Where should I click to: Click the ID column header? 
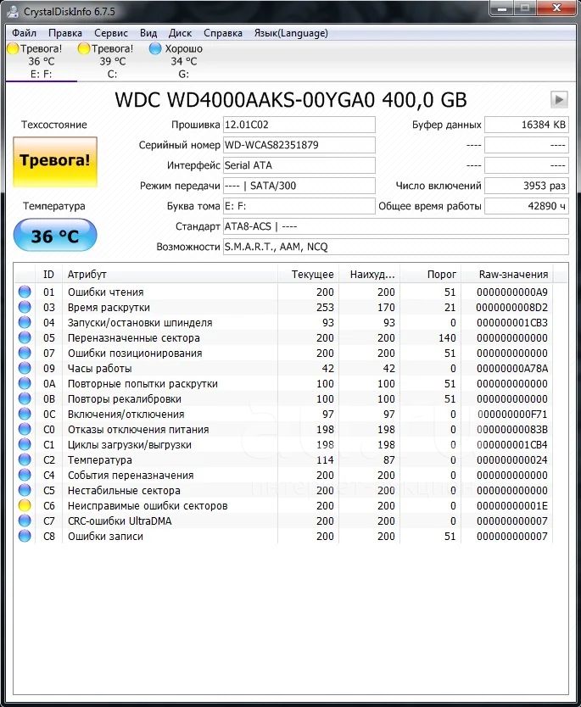coord(48,274)
